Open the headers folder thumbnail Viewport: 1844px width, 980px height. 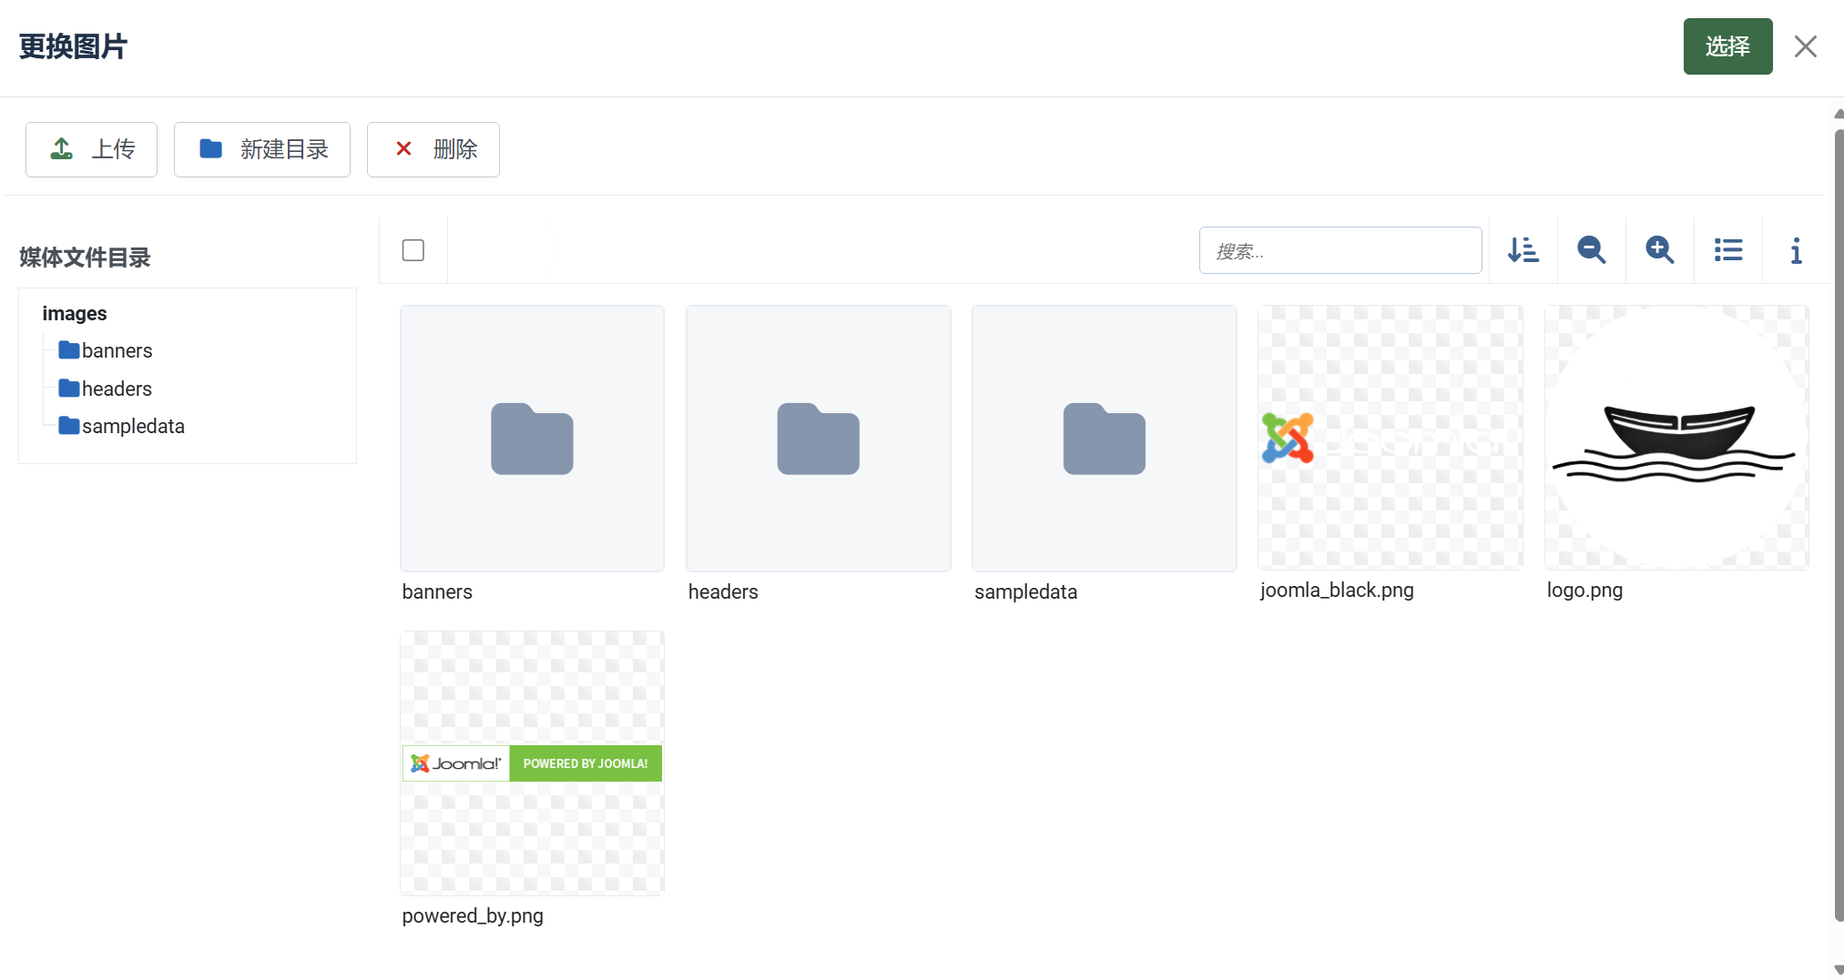tap(818, 439)
